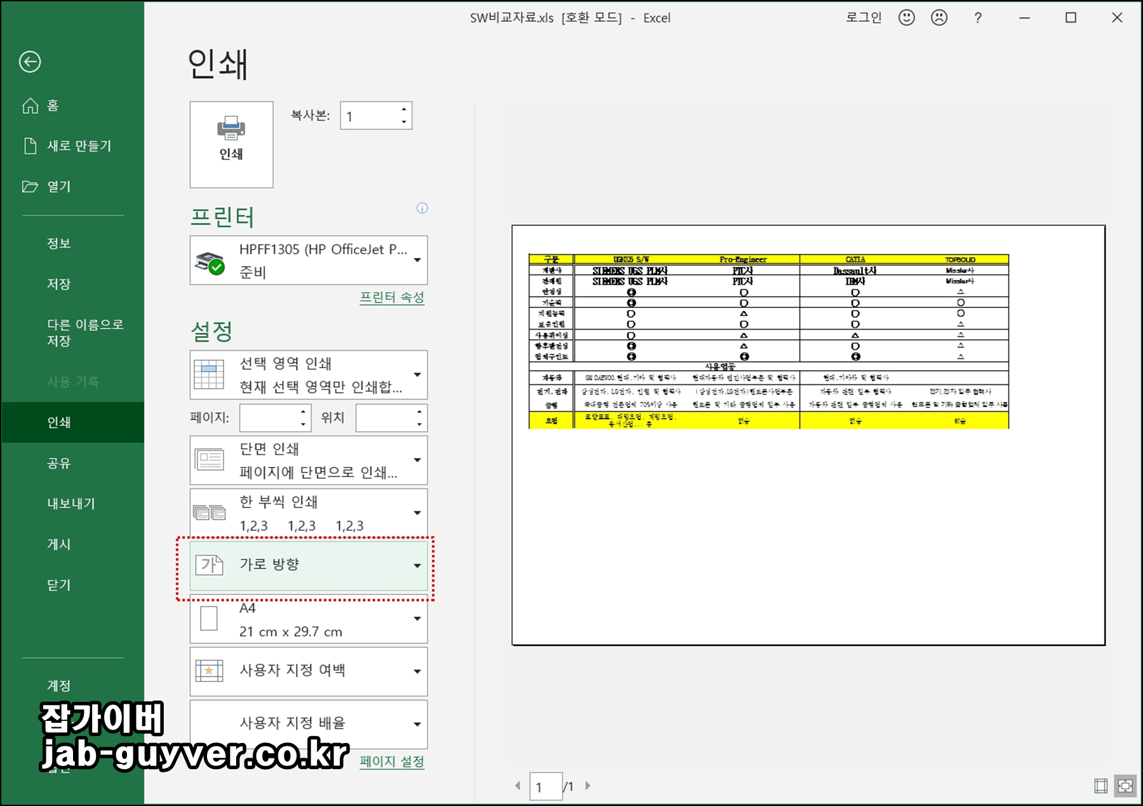Open the HPFF1305 printer dropdown
Viewport: 1143px width, 806px height.
click(x=309, y=260)
